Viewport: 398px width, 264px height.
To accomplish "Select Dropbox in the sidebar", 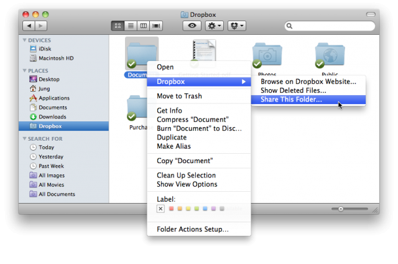I will click(x=63, y=126).
